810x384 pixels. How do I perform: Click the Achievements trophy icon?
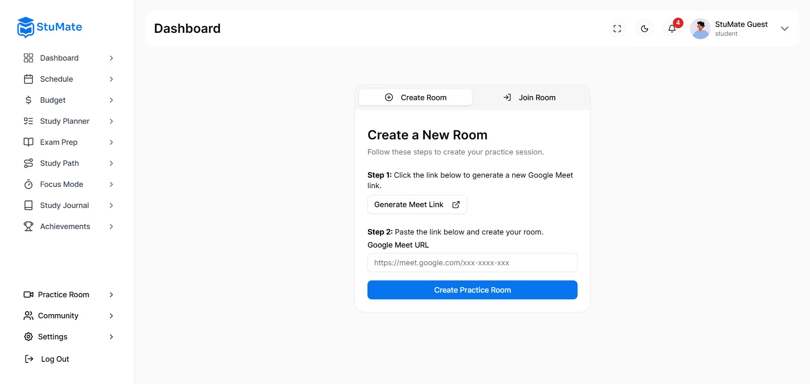pyautogui.click(x=28, y=227)
